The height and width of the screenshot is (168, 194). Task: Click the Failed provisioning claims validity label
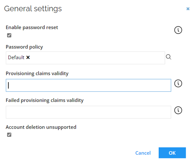pos(45,100)
